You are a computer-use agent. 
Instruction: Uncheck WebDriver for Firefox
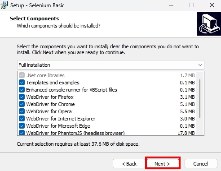[x=22, y=97]
